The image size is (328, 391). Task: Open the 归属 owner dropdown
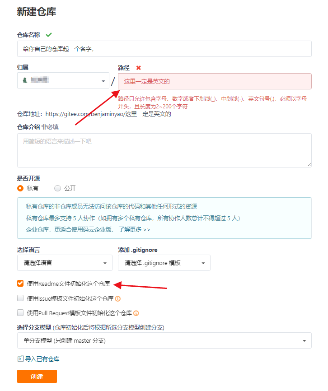(63, 80)
